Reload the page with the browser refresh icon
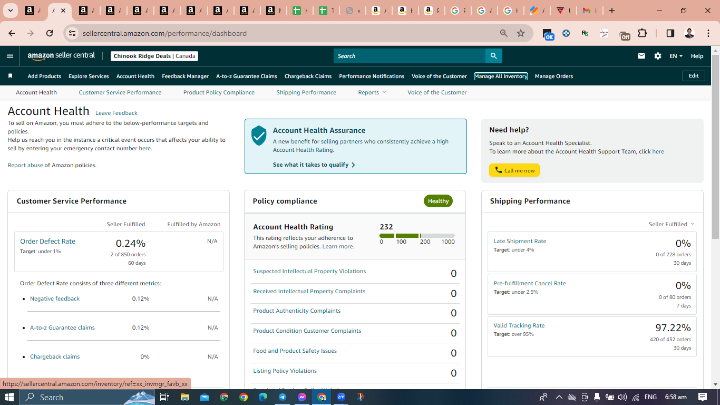This screenshot has width=720, height=405. pos(50,33)
